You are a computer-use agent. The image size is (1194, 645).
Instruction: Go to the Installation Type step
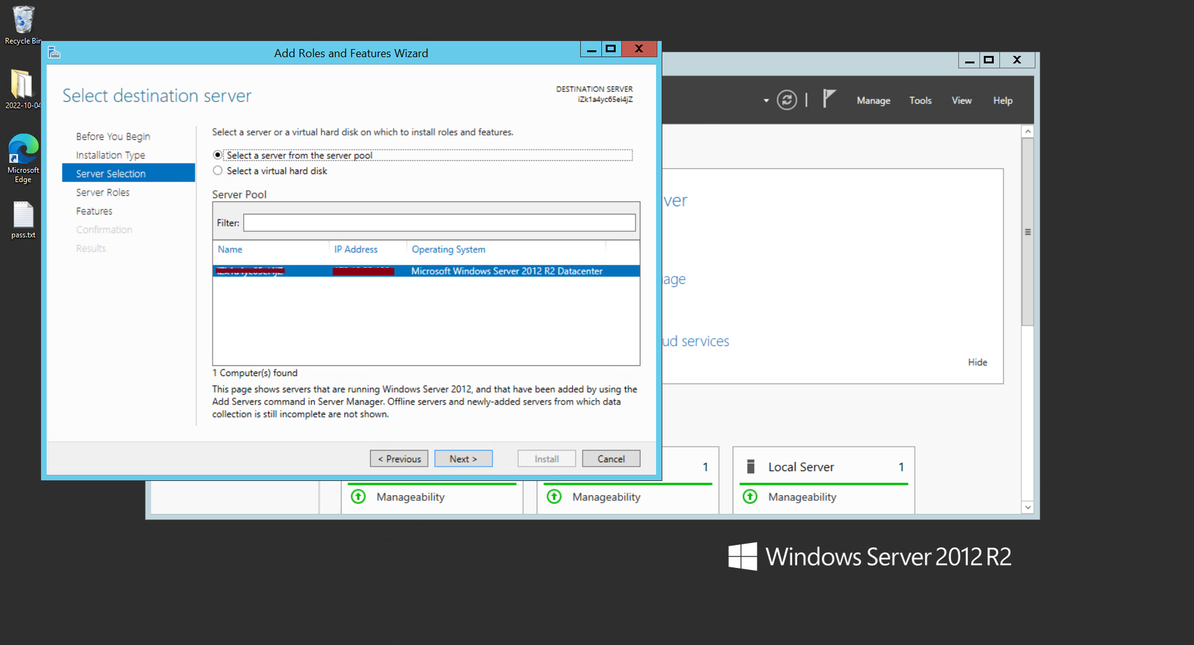(111, 155)
